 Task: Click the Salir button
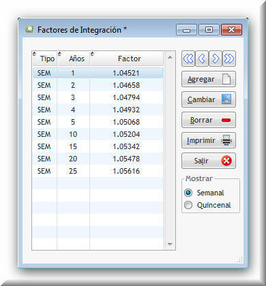tap(209, 161)
